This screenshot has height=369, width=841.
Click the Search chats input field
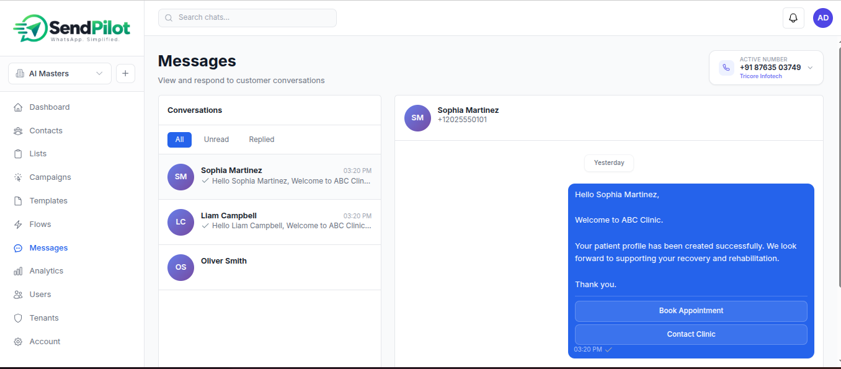point(247,18)
